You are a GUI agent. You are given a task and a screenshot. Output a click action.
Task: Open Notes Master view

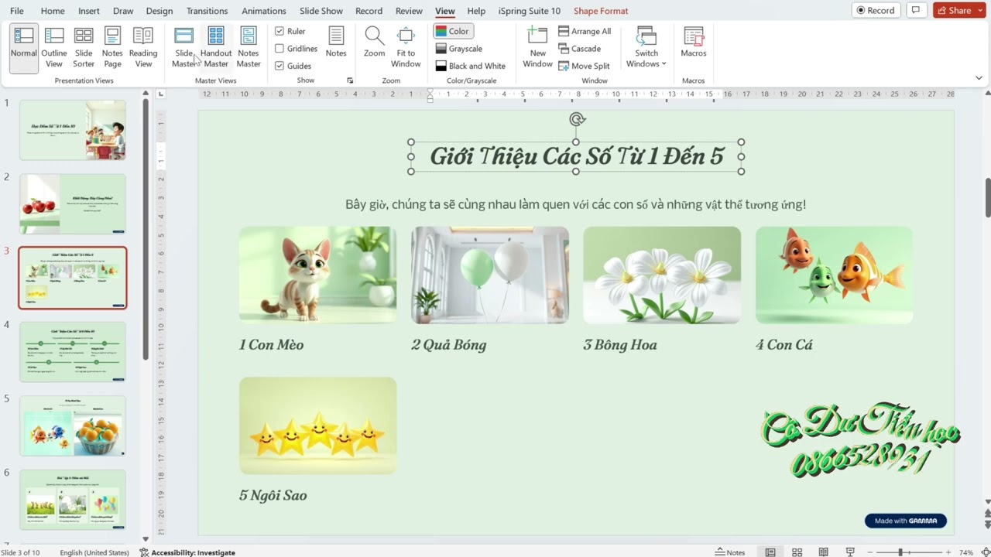pyautogui.click(x=249, y=48)
